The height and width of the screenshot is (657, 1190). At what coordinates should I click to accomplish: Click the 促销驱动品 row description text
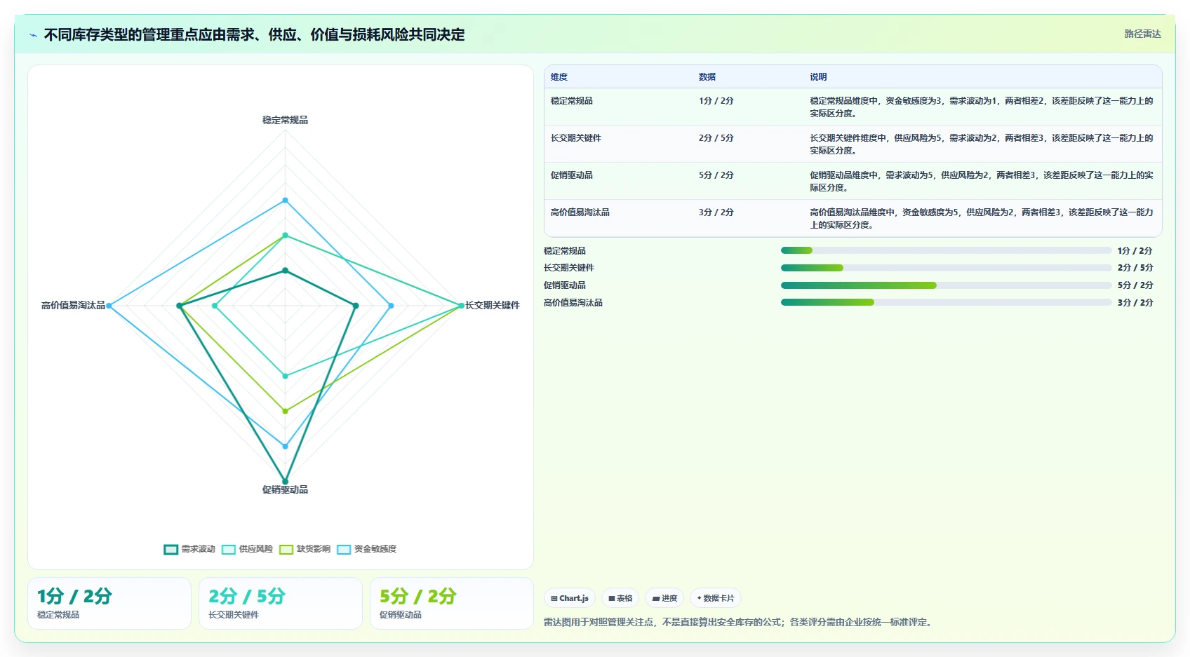(982, 182)
